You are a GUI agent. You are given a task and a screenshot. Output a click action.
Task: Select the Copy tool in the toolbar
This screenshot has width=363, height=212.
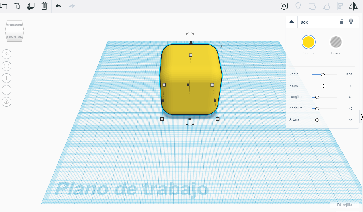coord(4,6)
